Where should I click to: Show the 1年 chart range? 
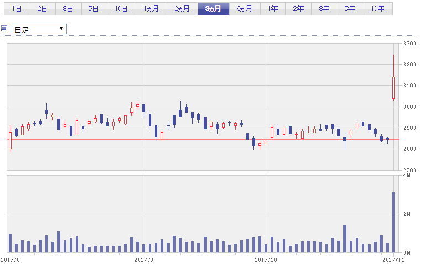click(273, 9)
